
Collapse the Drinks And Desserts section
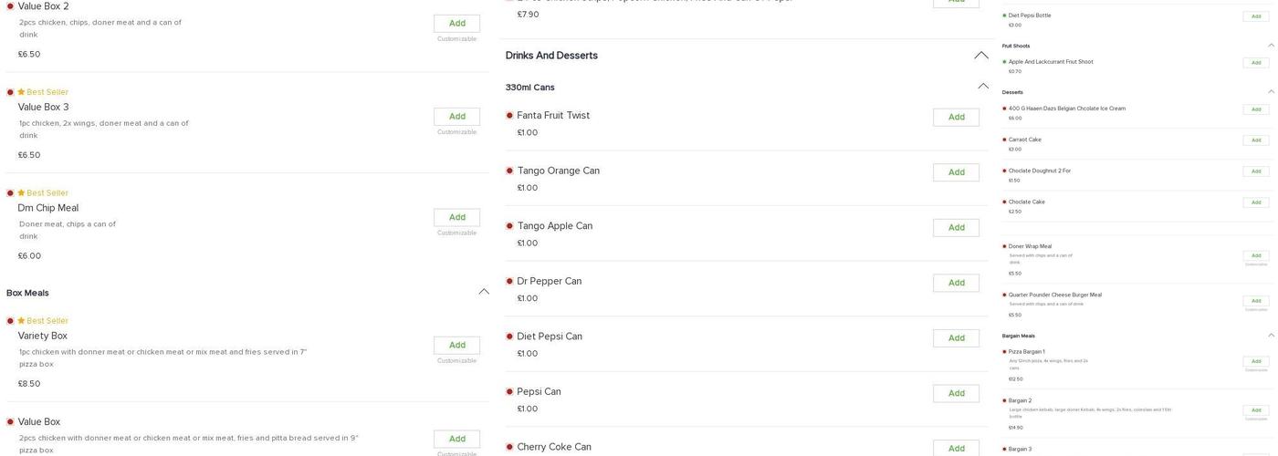981,56
